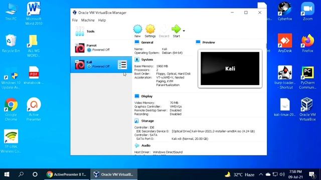This screenshot has width=321, height=180.
Task: Click the taskbar search magnifier
Action: (x=21, y=174)
